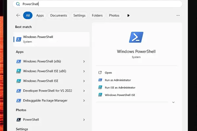Viewport: 197px width, 131px height.
Task: Switch to the Folders filter tab
Action: [x=97, y=15]
